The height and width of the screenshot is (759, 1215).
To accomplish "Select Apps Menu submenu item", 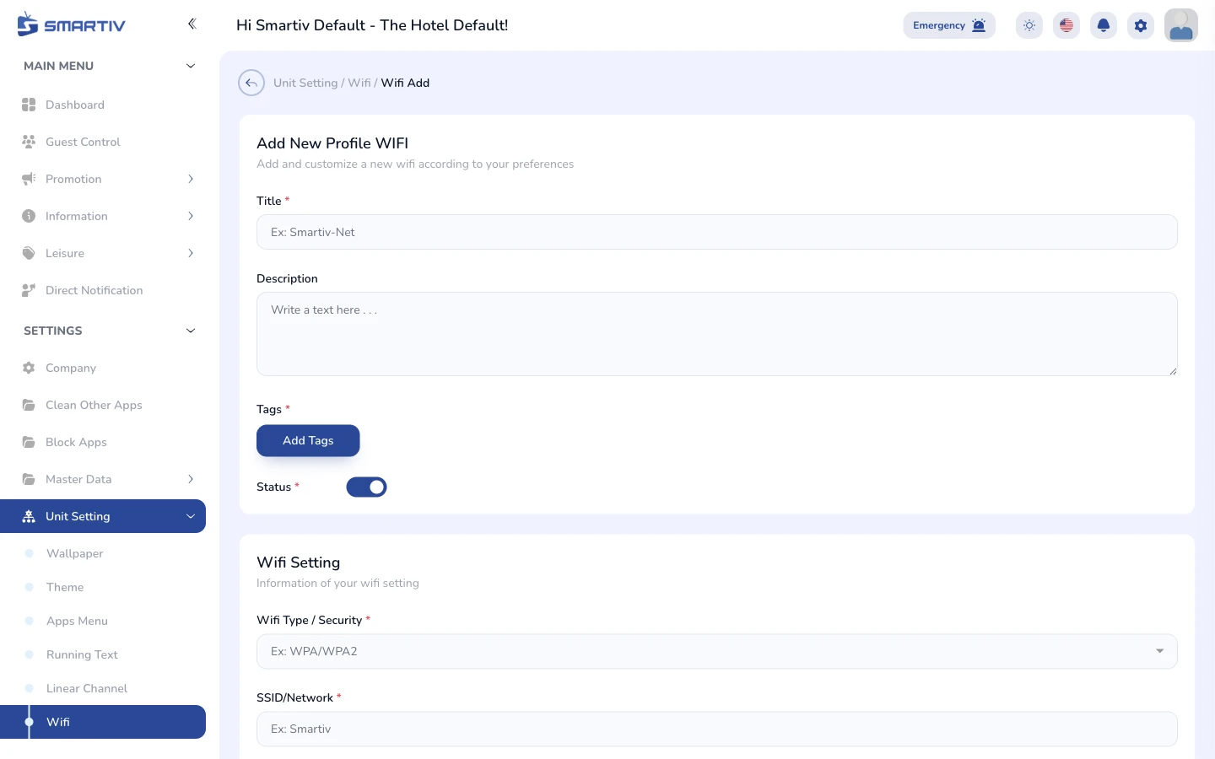I will [x=103, y=621].
